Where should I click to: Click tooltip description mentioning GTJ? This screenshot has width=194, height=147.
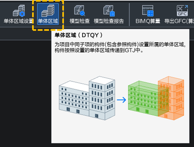[x=120, y=47]
